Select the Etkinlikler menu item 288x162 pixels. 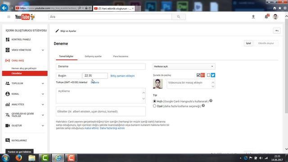point(25,73)
